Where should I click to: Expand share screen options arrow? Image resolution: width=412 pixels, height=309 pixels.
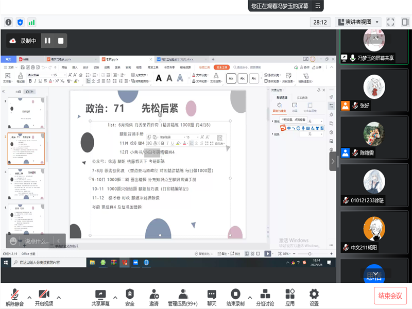point(115,298)
